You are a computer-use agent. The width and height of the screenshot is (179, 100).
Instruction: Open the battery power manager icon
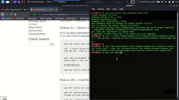click(x=173, y=2)
